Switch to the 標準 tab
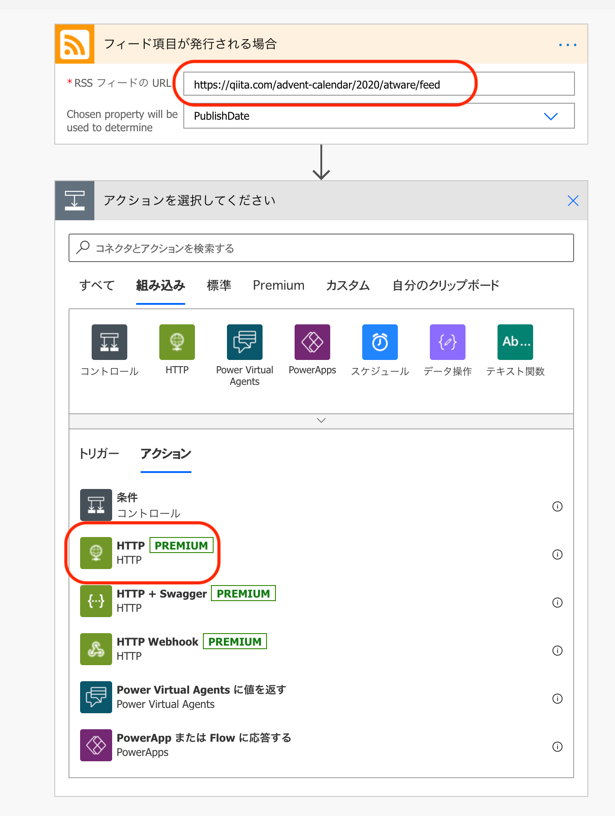Viewport: 615px width, 816px height. point(219,285)
